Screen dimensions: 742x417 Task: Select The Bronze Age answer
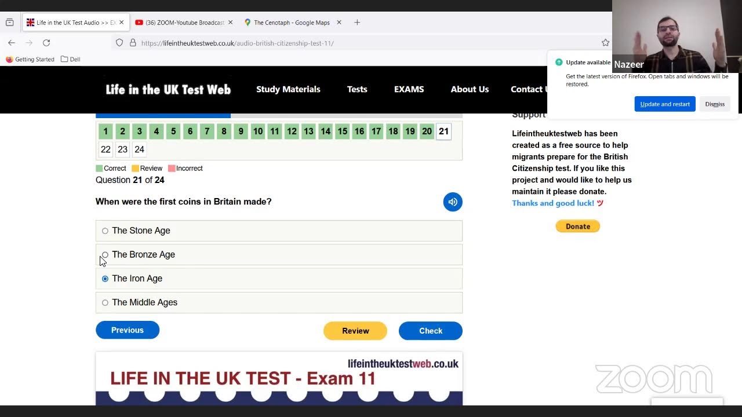point(279,254)
